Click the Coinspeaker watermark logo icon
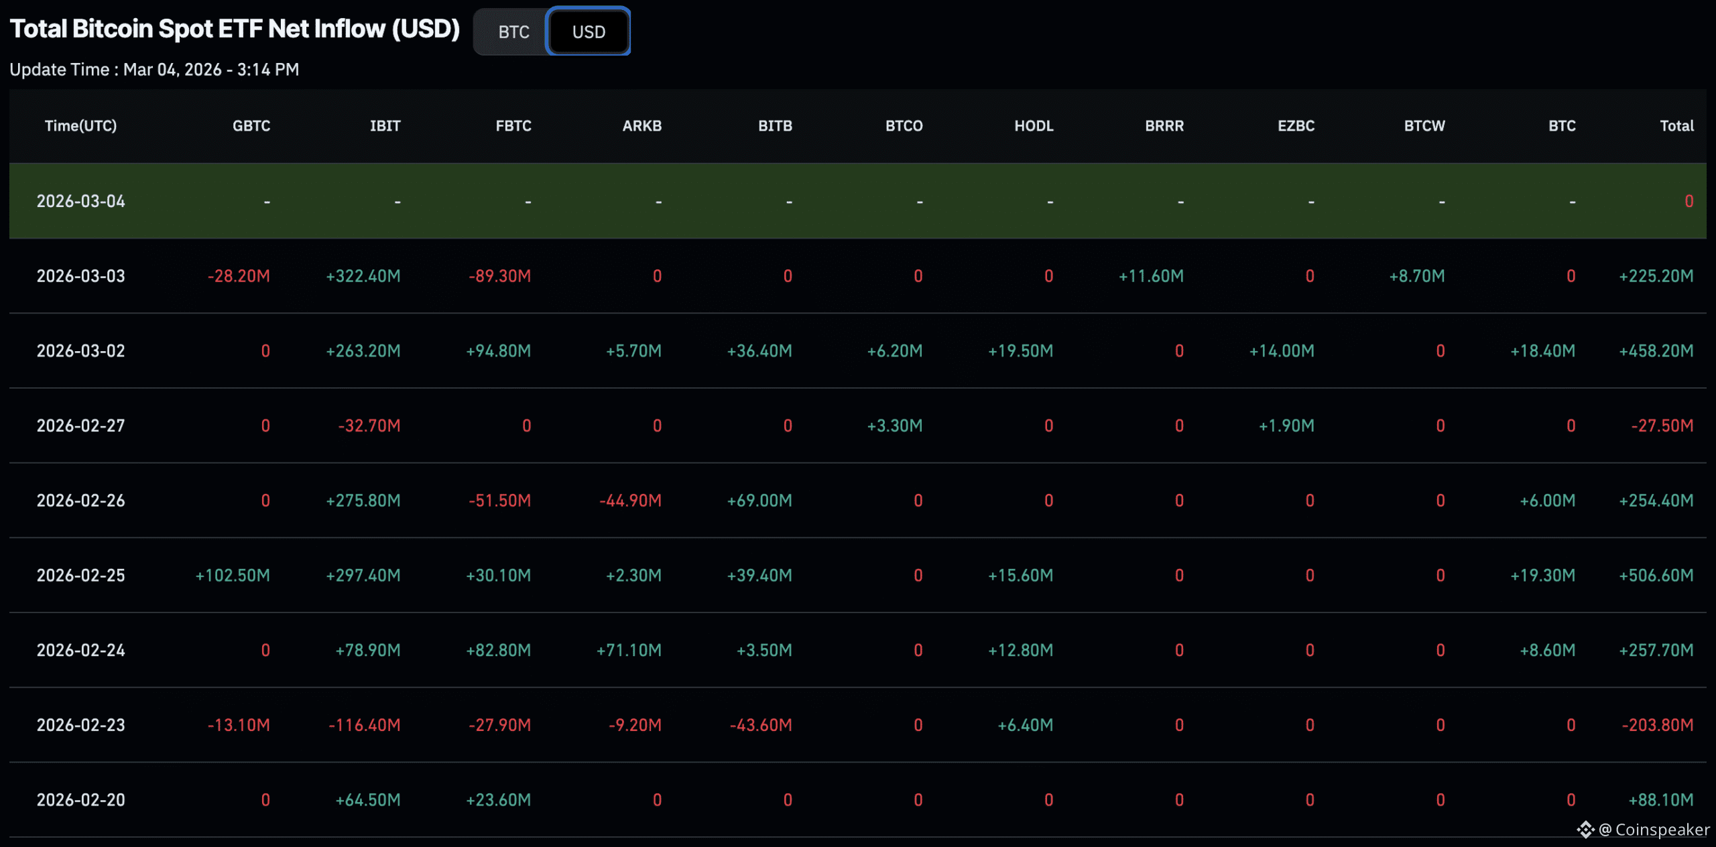 click(x=1585, y=830)
